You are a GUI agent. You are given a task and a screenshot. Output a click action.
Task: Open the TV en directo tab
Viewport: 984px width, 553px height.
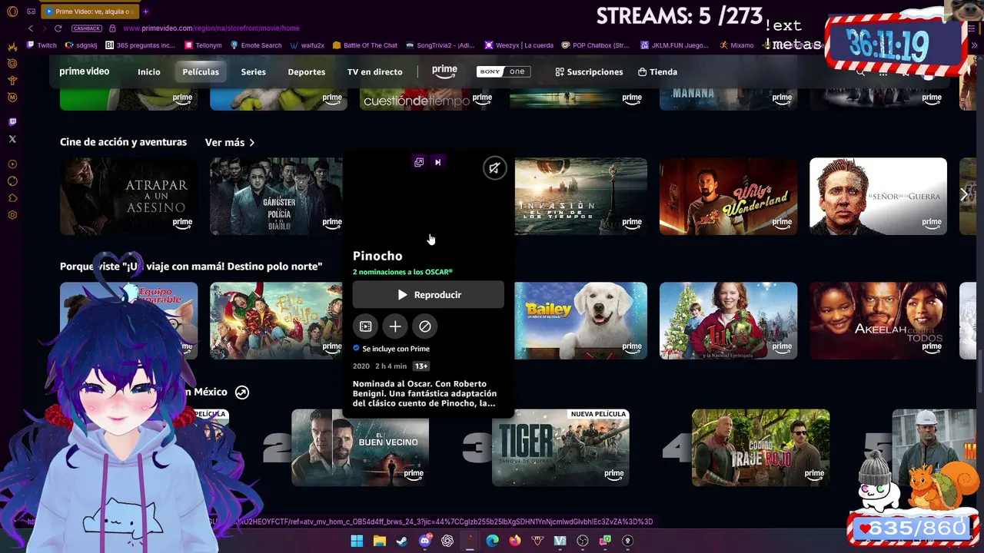(374, 71)
